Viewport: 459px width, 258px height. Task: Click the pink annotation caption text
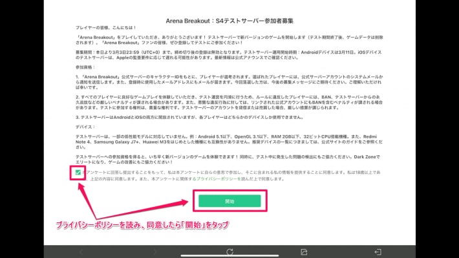coord(142,225)
